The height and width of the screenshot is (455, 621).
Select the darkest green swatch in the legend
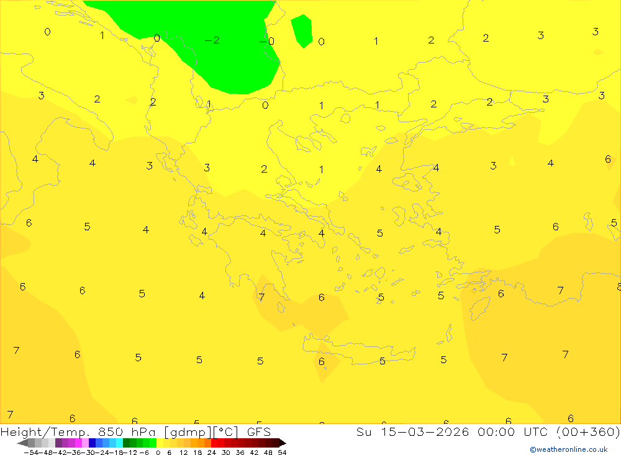126,443
